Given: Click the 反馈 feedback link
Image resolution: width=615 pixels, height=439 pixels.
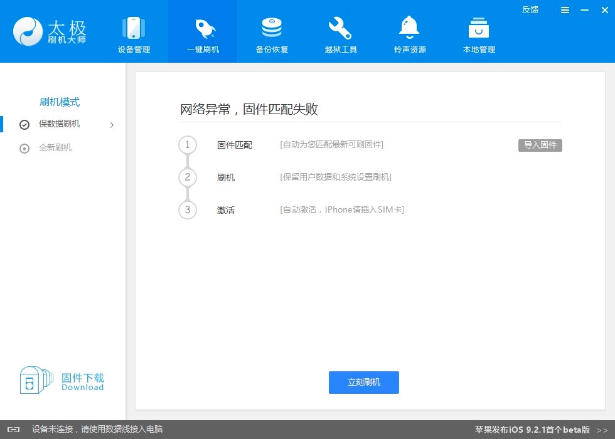Looking at the screenshot, I should 530,9.
